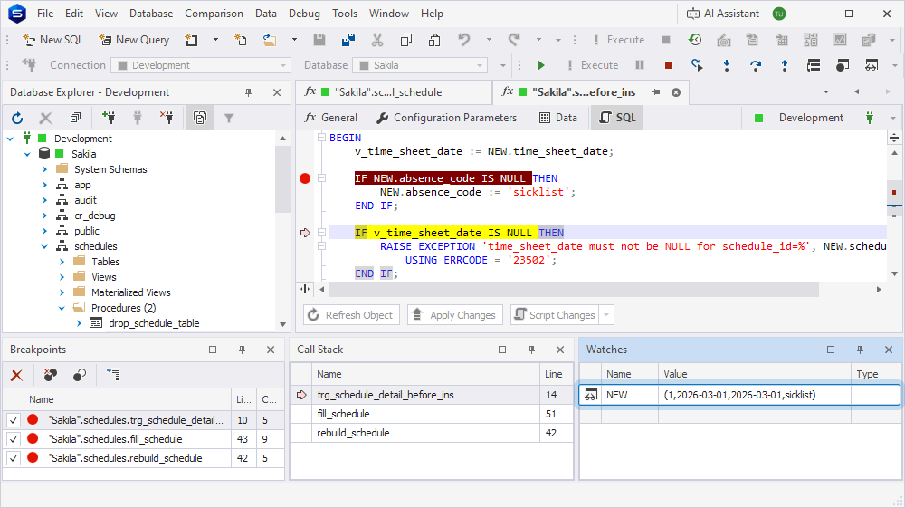Switch to the Configuration Parameters tab

click(x=446, y=118)
